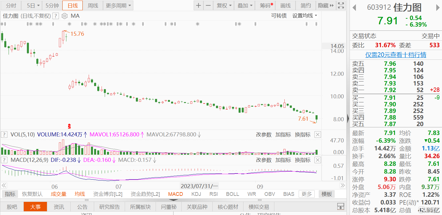Toggle OBV indicator
The image size is (442, 215).
coord(269,194)
